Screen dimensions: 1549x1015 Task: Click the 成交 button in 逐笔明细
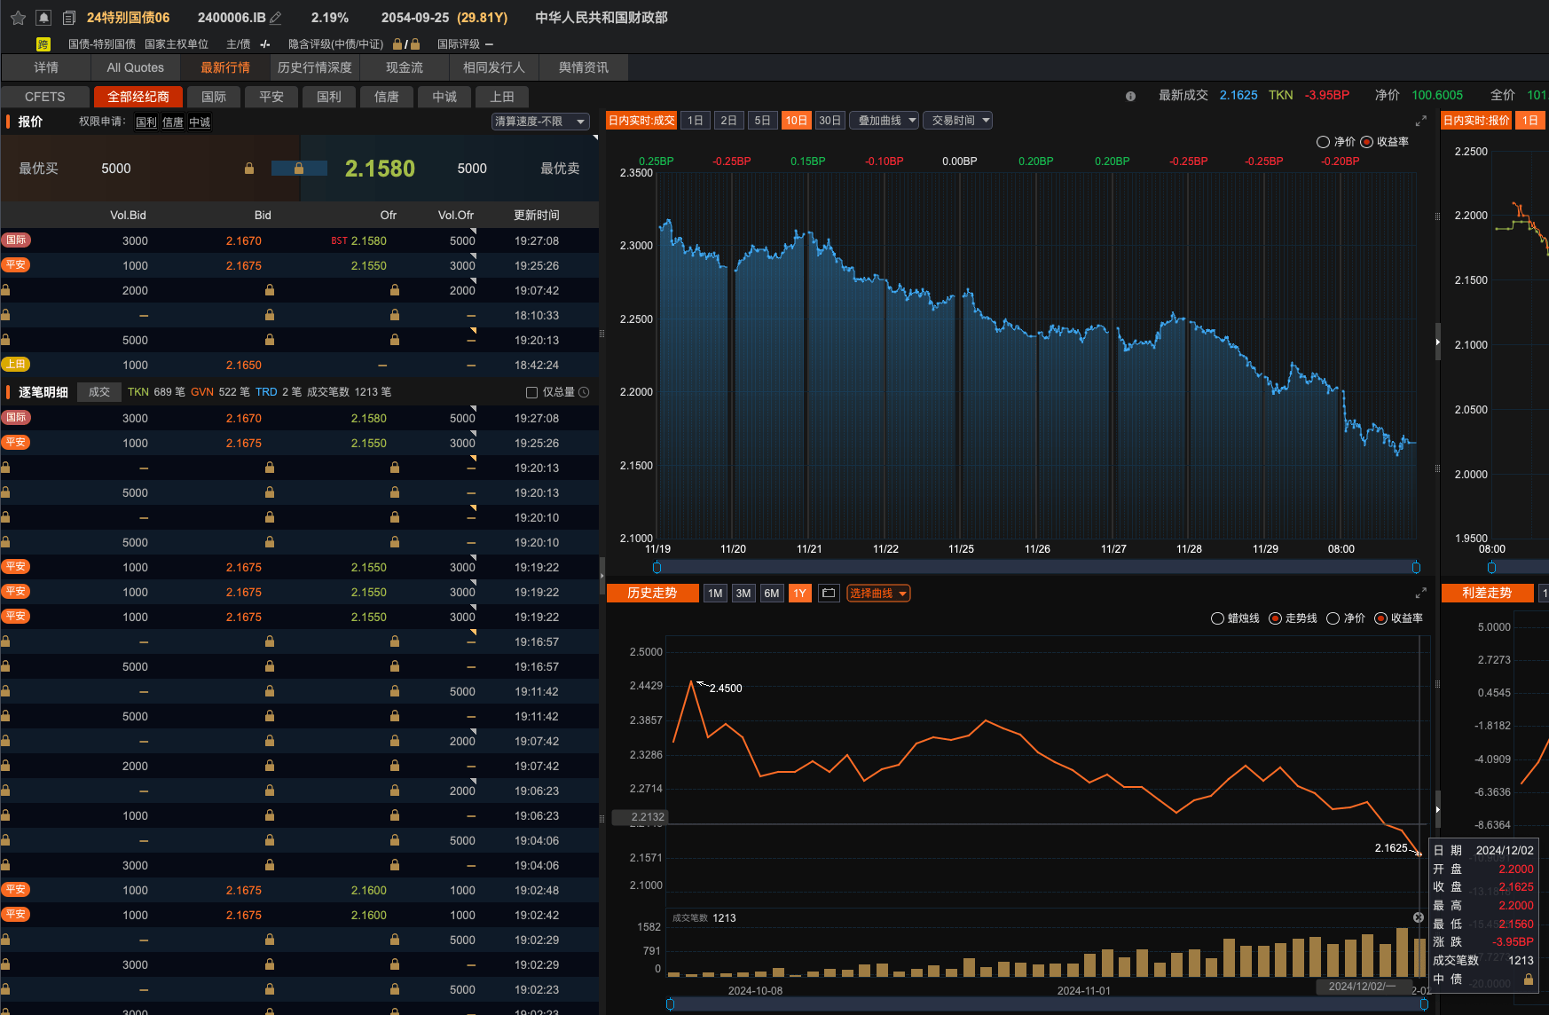99,392
